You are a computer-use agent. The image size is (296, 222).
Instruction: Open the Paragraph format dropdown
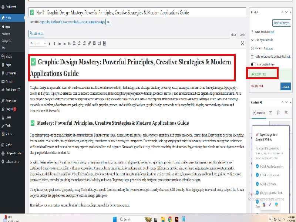[x=38, y=43]
